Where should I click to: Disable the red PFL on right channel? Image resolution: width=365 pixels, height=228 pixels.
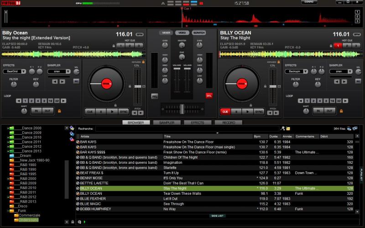click(209, 96)
